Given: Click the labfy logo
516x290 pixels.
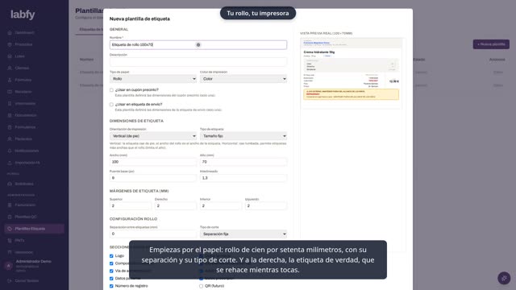Looking at the screenshot, I should pos(23,14).
